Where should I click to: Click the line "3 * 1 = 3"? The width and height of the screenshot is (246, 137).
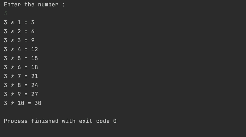pos(19,23)
